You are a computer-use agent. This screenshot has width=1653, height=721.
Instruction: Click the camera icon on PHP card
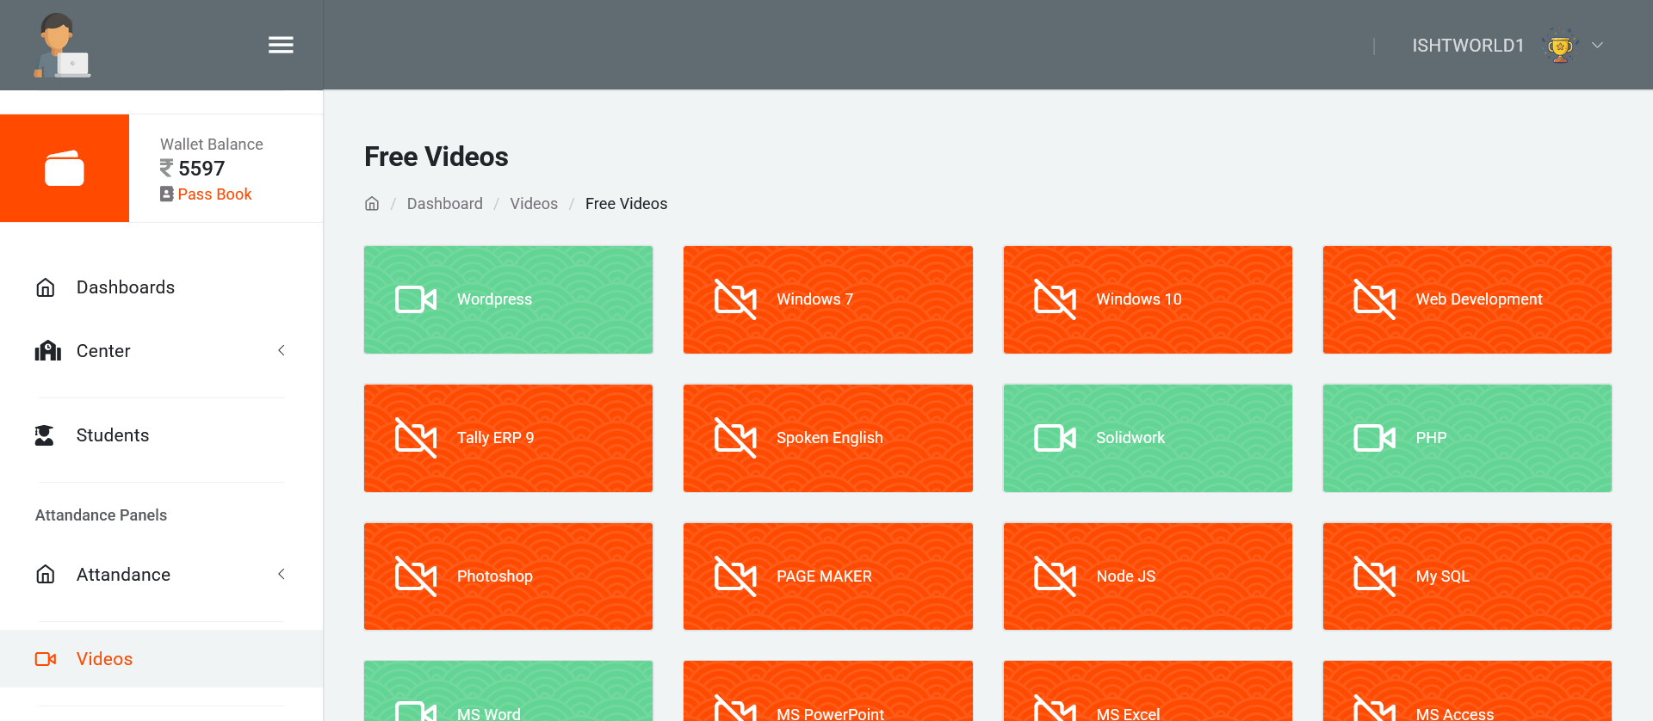[1375, 438]
